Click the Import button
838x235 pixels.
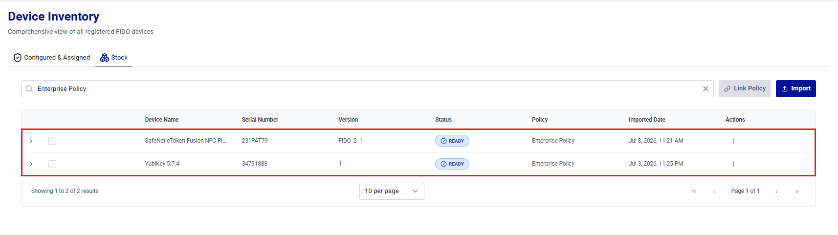point(796,88)
